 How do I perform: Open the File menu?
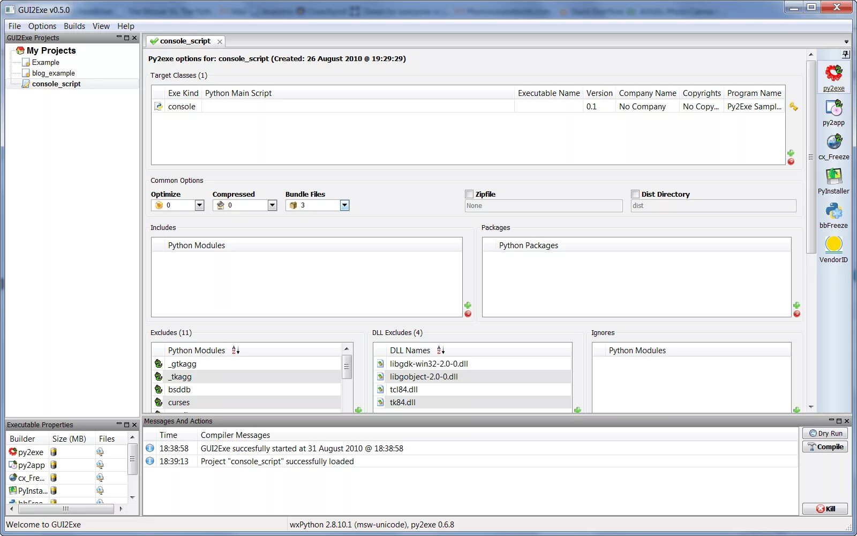point(14,26)
